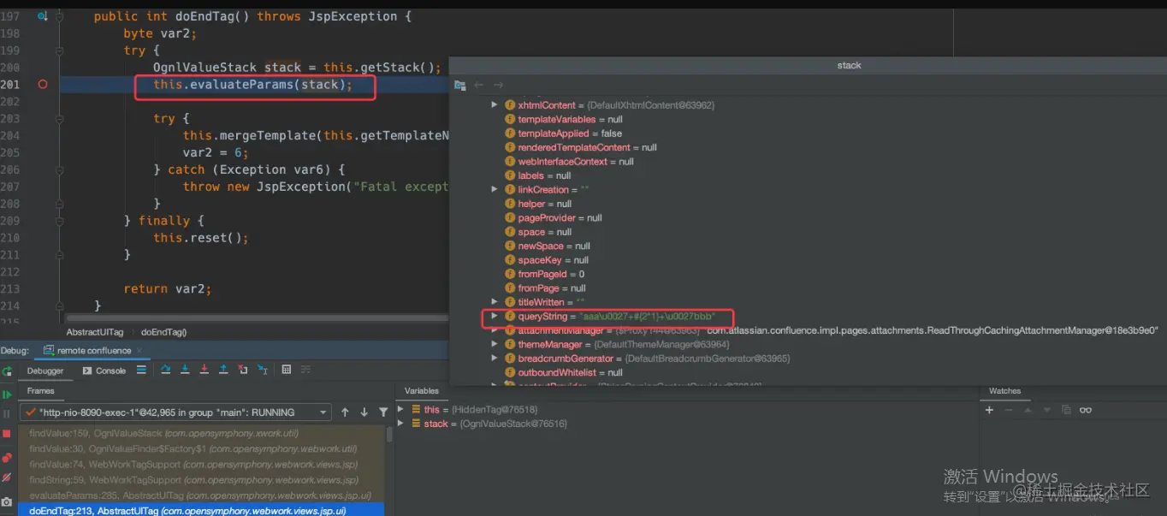
Task: Open thread selector dropdown
Action: pos(175,412)
